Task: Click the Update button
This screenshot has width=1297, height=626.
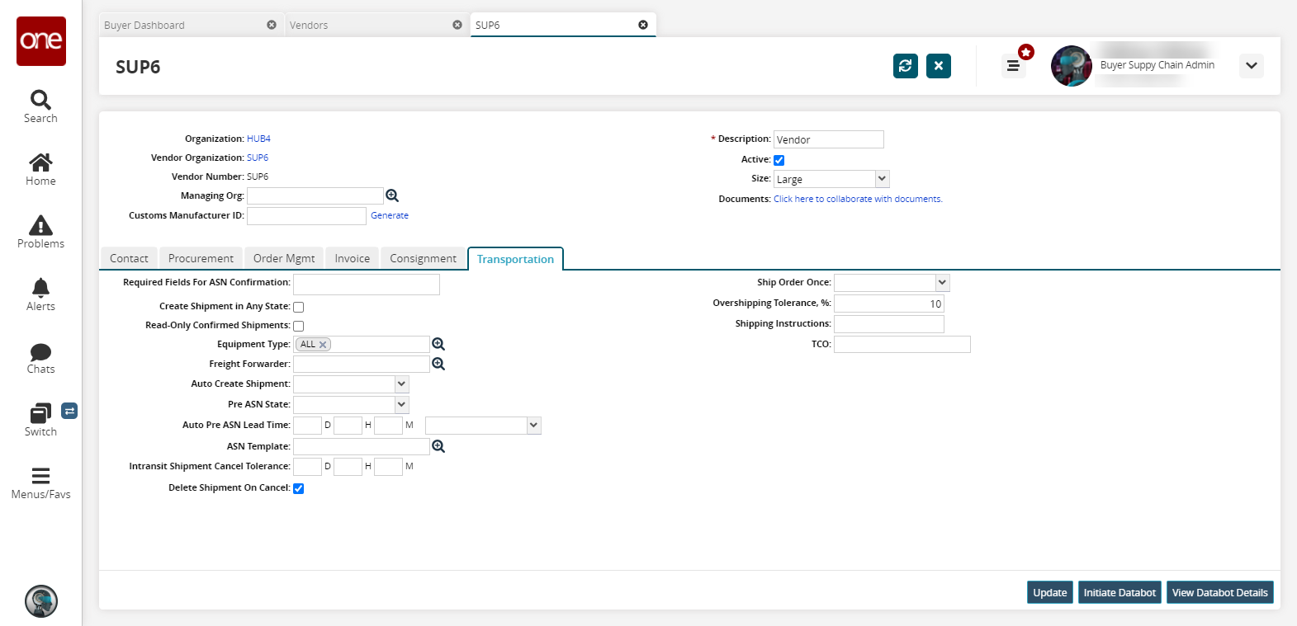Action: tap(1049, 592)
